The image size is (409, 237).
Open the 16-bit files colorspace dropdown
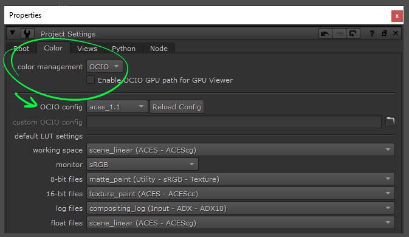pyautogui.click(x=241, y=194)
